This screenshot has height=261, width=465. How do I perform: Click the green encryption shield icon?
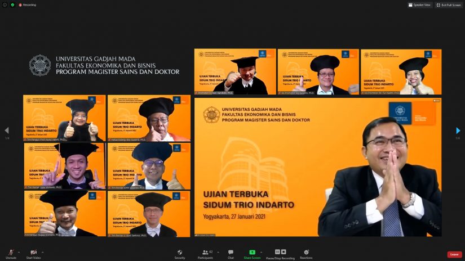(x=12, y=4)
